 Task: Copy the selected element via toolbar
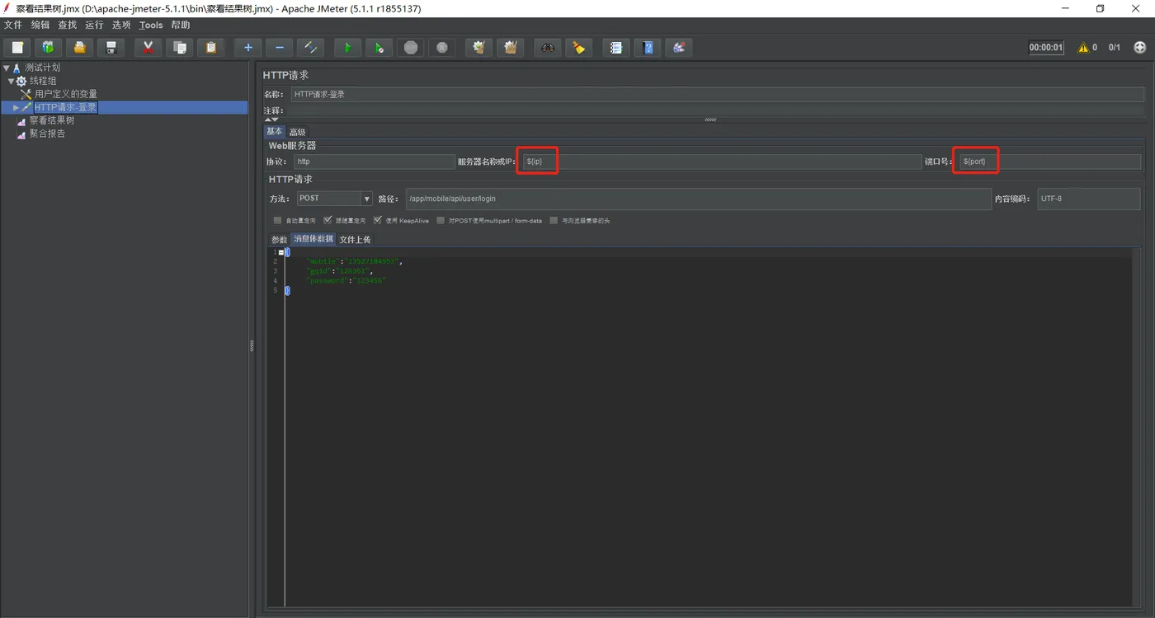point(179,48)
